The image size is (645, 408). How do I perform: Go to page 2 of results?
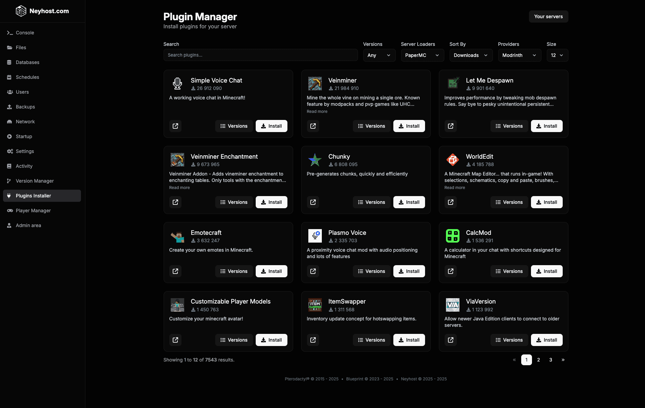coord(538,360)
